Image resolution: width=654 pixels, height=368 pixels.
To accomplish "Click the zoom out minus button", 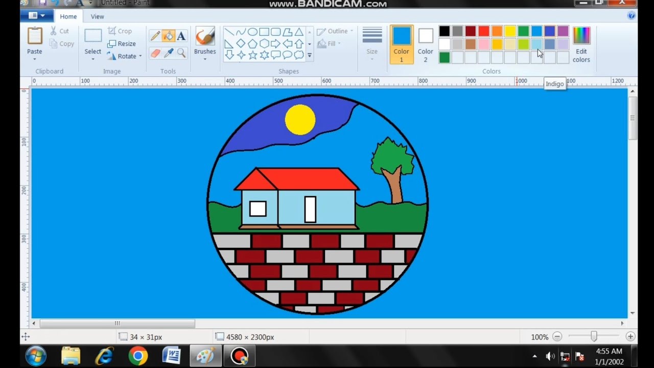I will tap(557, 337).
